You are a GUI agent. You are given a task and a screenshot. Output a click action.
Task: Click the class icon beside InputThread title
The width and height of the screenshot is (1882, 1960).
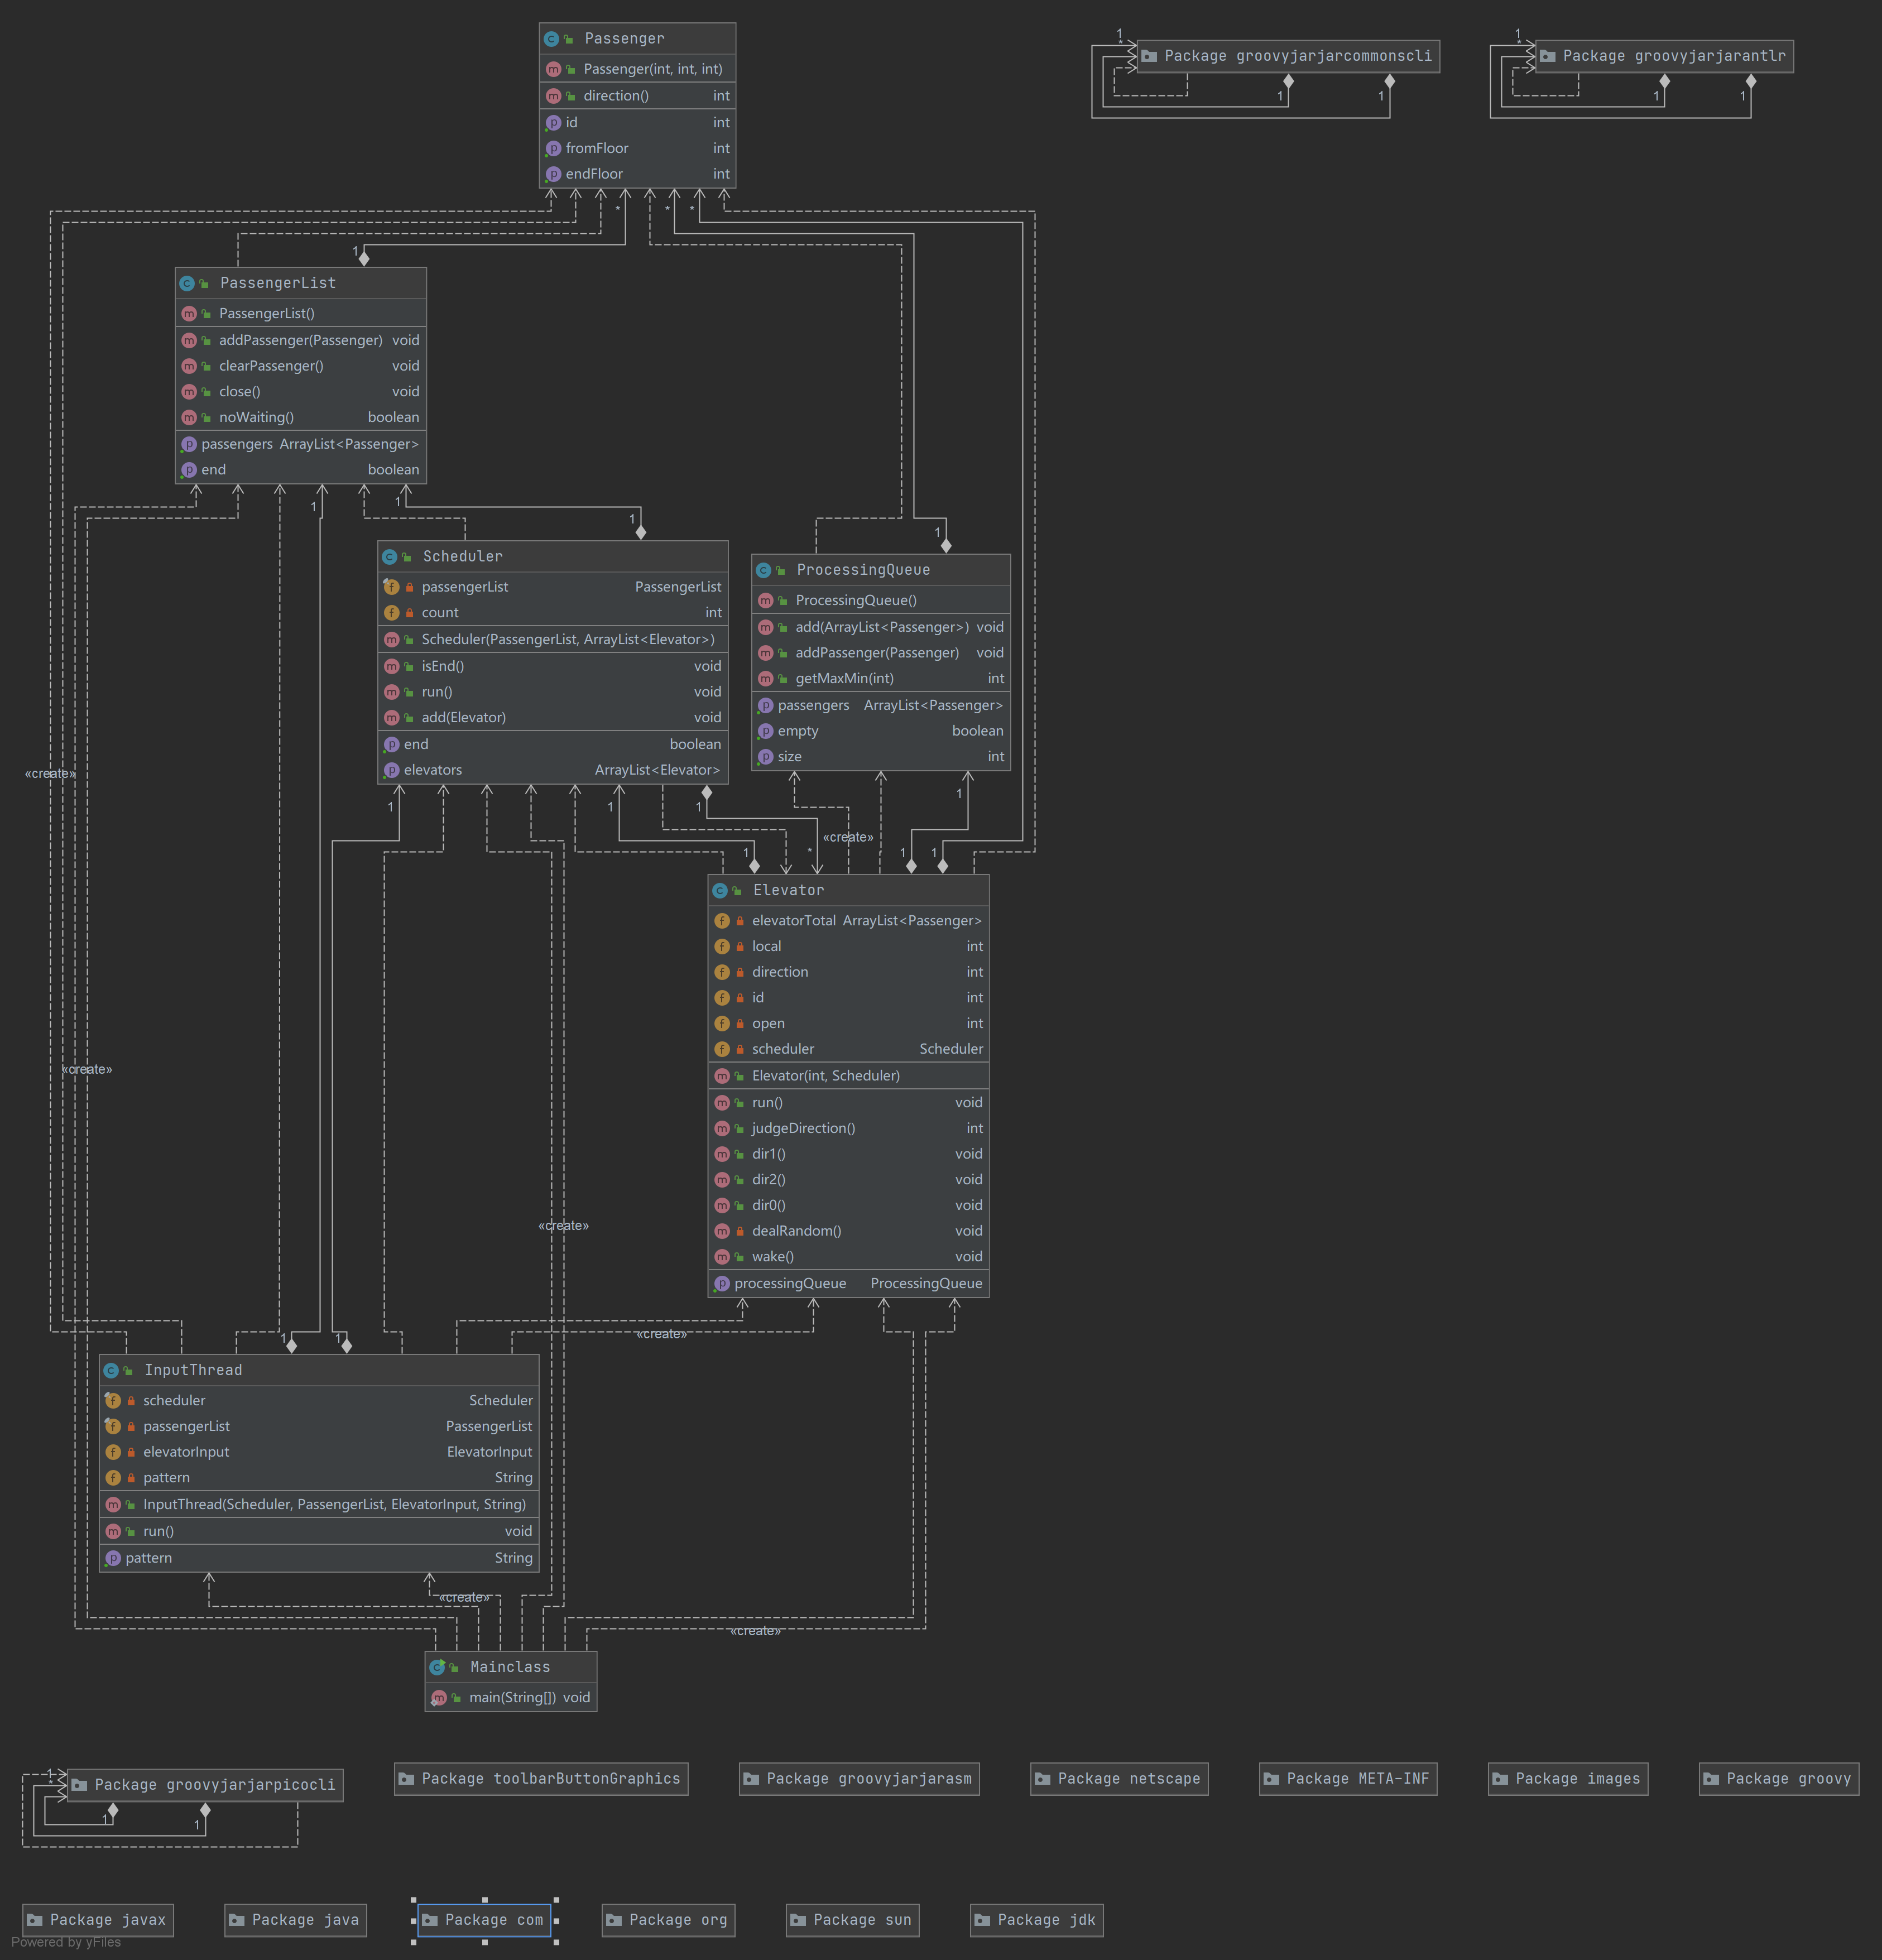pos(111,1371)
